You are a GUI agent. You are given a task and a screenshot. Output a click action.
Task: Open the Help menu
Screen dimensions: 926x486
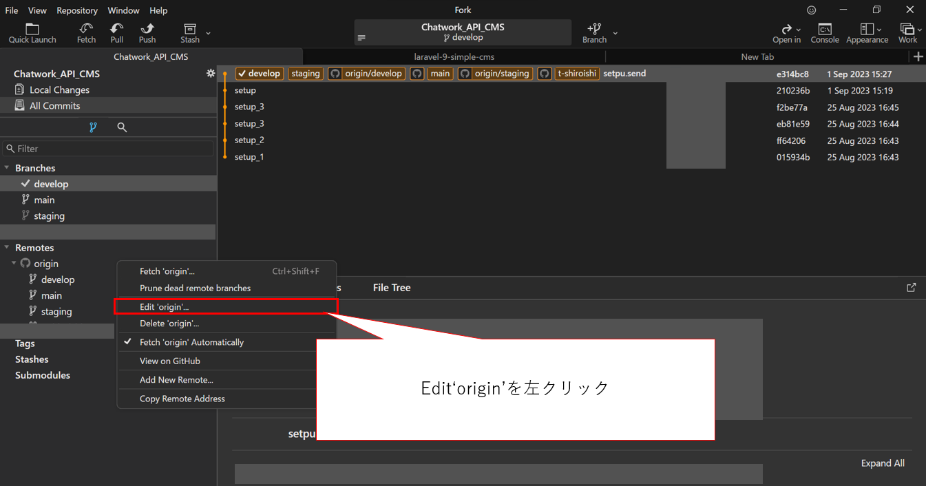(158, 10)
